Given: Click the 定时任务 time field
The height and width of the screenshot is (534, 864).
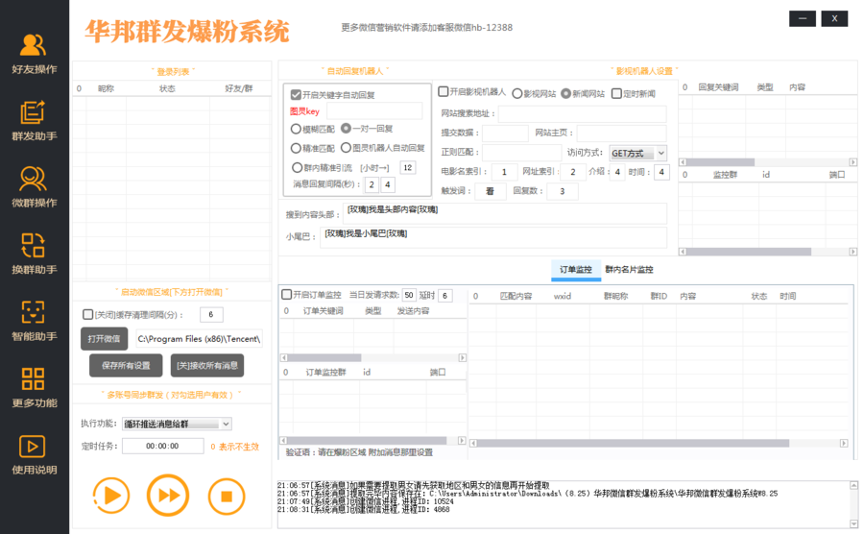Looking at the screenshot, I should tap(162, 446).
